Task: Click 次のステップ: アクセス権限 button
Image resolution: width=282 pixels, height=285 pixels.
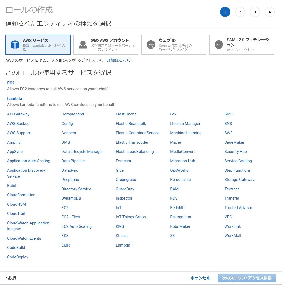Action: pyautogui.click(x=247, y=278)
